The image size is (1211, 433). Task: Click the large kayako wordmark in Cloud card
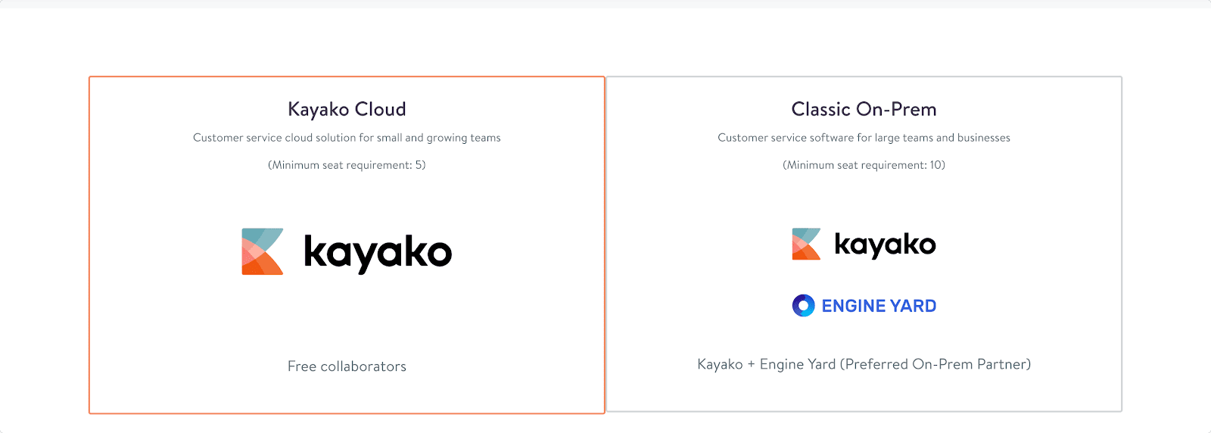pyautogui.click(x=378, y=253)
